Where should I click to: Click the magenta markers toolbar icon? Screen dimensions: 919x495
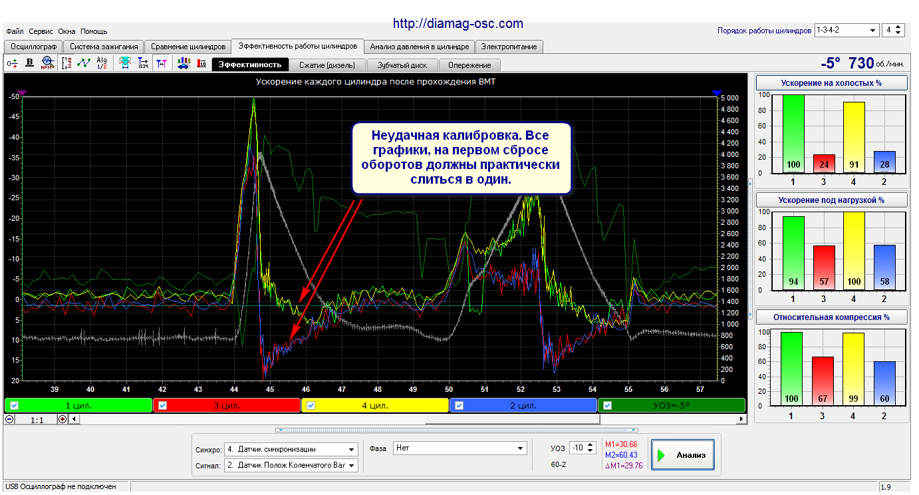pyautogui.click(x=161, y=64)
